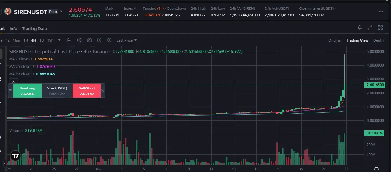
Task: Open the layout grid widgets icon
Action: click(x=380, y=28)
